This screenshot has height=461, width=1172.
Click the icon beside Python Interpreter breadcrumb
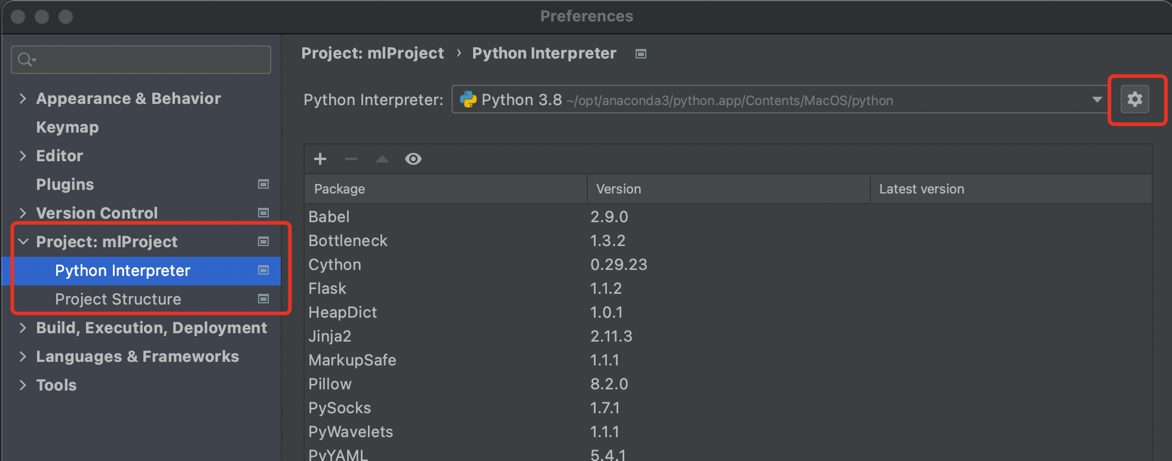pos(641,54)
